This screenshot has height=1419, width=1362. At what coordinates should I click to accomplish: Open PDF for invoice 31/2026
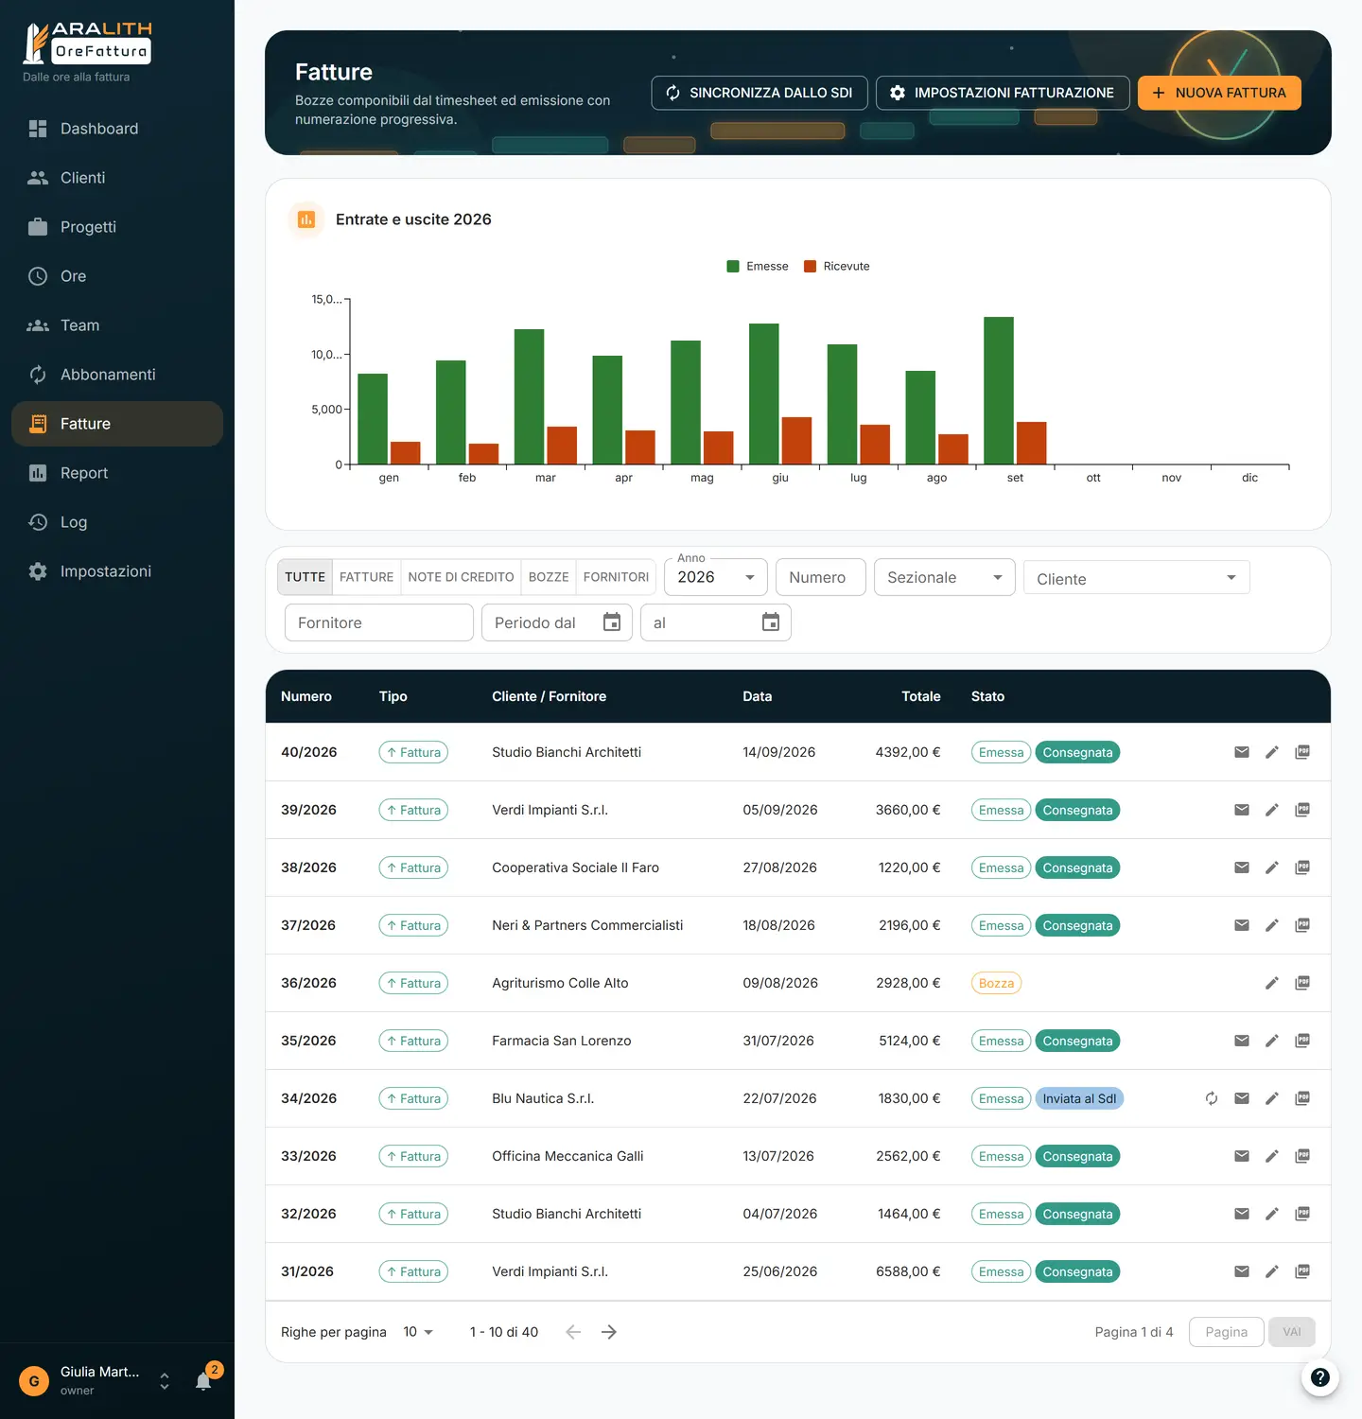1302,1271
